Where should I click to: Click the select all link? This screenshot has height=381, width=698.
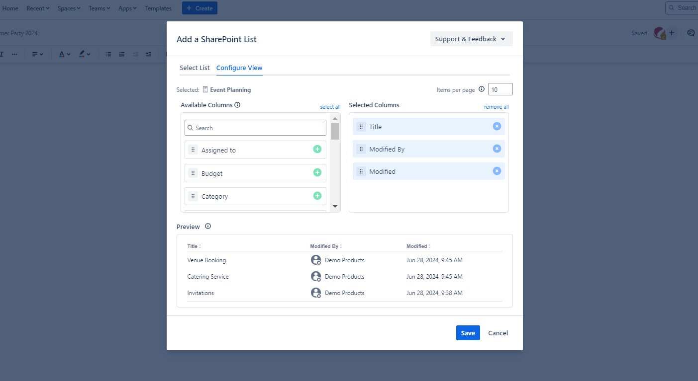330,107
